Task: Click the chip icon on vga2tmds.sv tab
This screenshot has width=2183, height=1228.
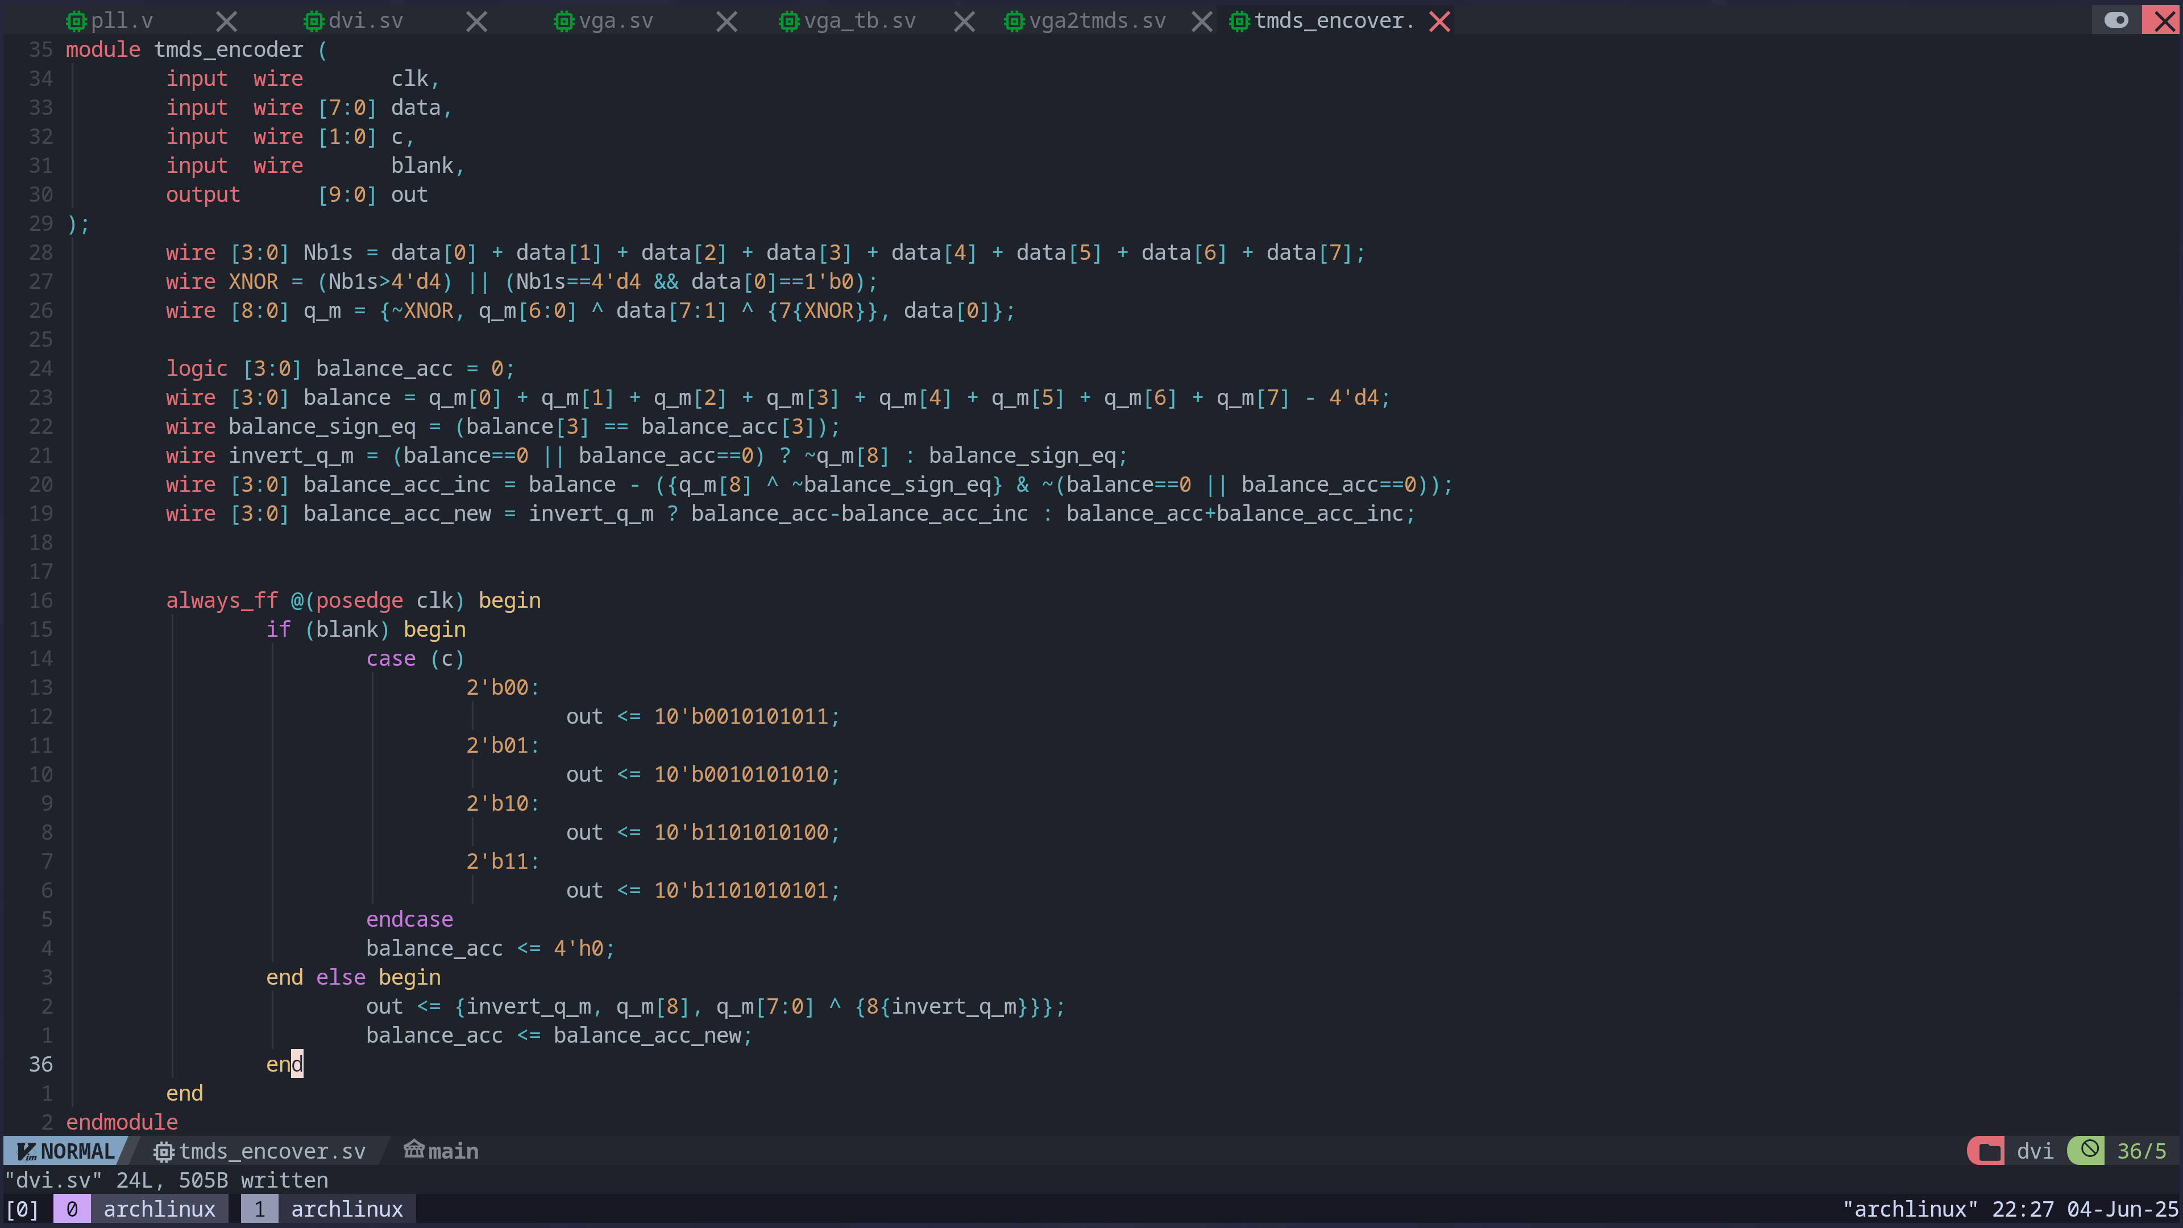Action: [1014, 21]
